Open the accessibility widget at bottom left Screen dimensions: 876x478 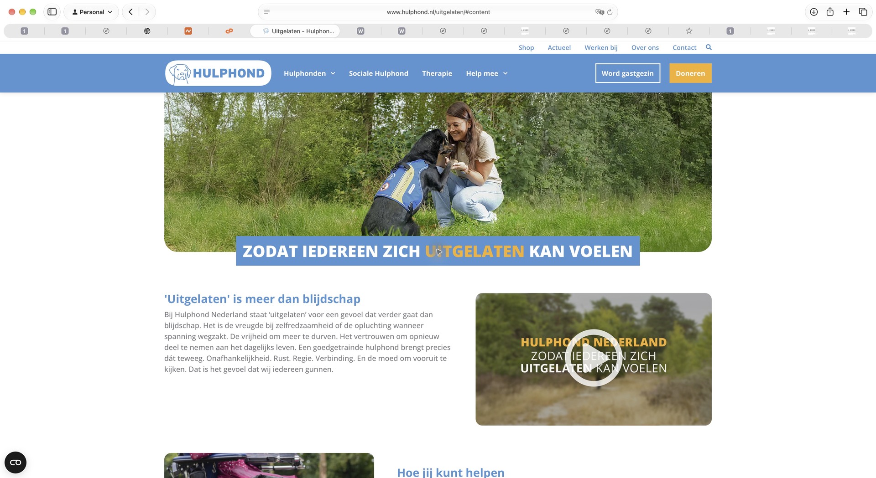16,463
